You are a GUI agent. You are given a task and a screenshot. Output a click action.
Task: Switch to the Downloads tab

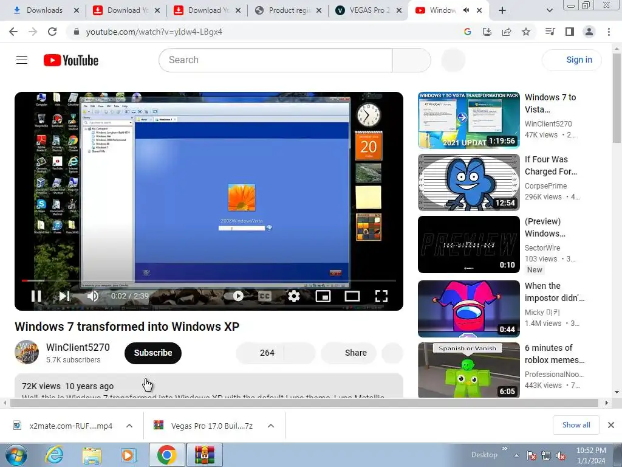[x=44, y=10]
